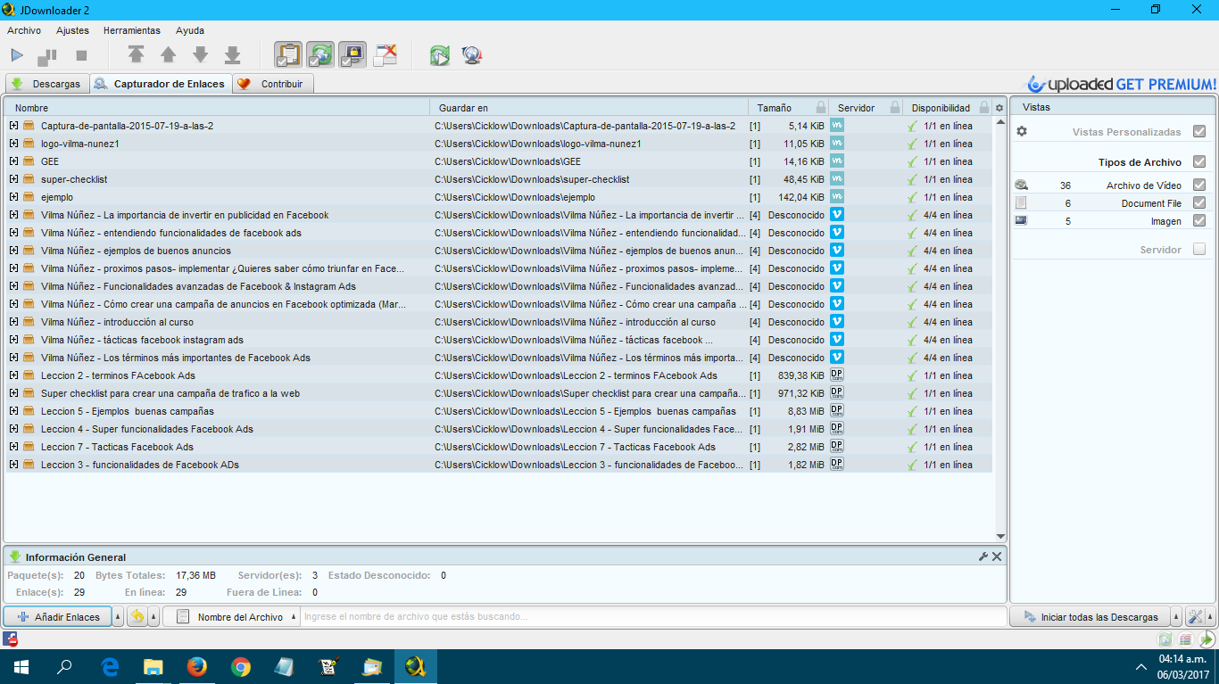1219x684 pixels.
Task: Switch to the Contribuir tab
Action: point(273,84)
